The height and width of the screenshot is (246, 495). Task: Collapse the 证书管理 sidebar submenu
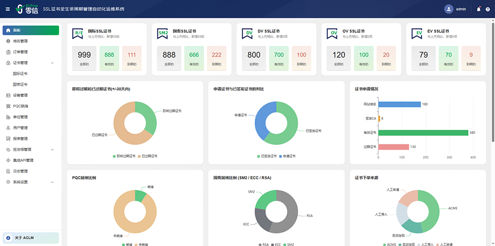point(53,63)
